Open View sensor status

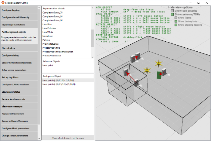point(19,92)
